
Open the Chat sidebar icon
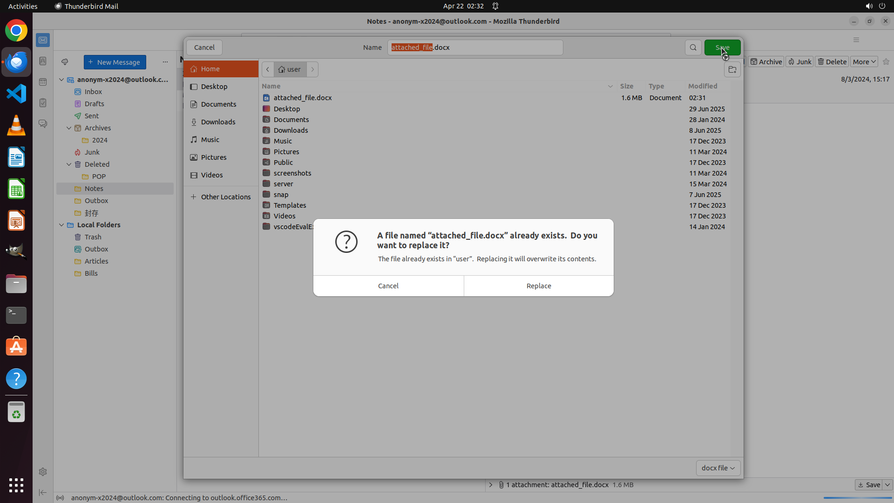(x=43, y=123)
